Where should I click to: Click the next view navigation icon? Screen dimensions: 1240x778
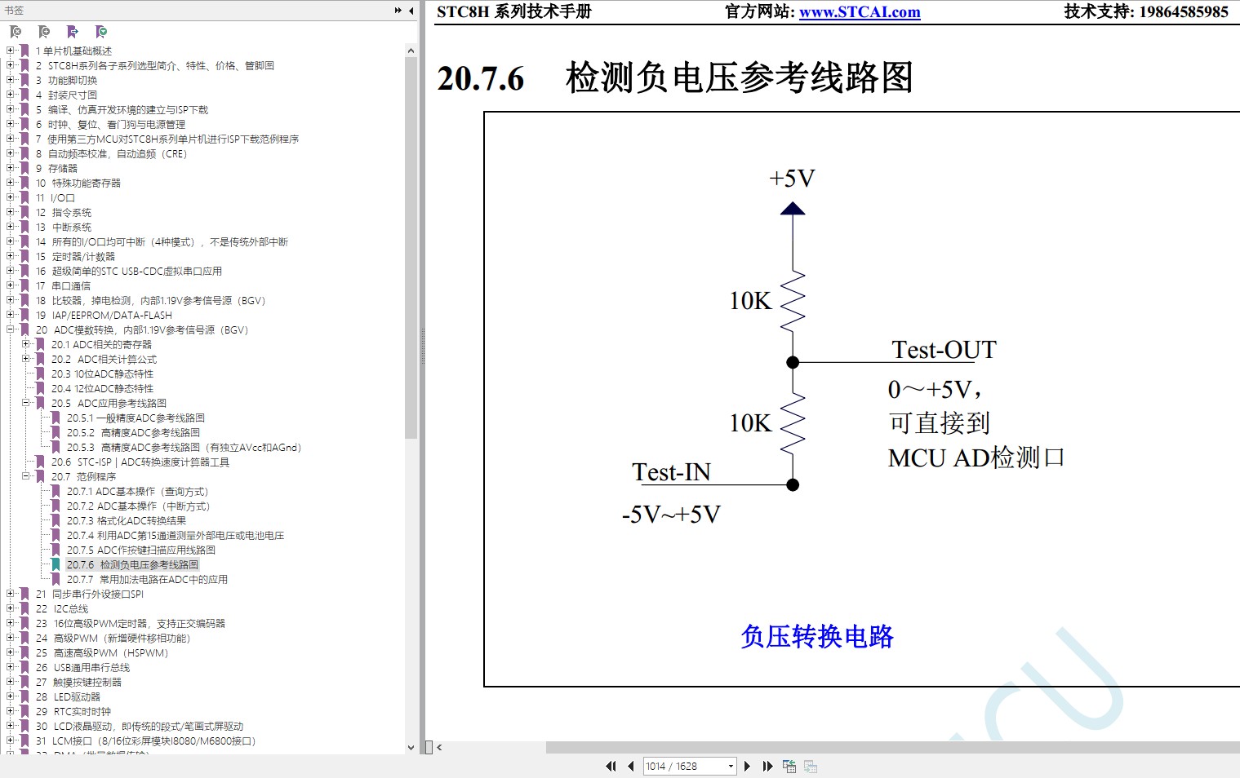[811, 766]
